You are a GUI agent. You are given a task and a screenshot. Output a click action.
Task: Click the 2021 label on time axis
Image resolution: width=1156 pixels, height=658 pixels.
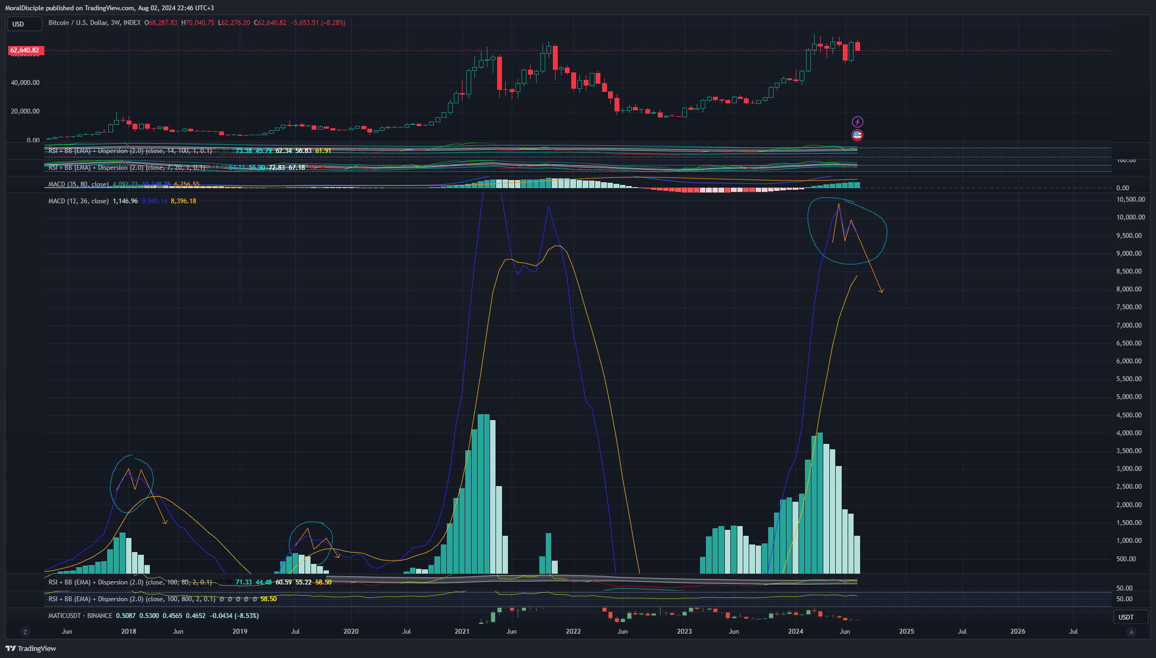462,632
